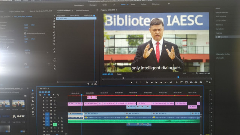Select the Razor tool

click(x=33, y=101)
